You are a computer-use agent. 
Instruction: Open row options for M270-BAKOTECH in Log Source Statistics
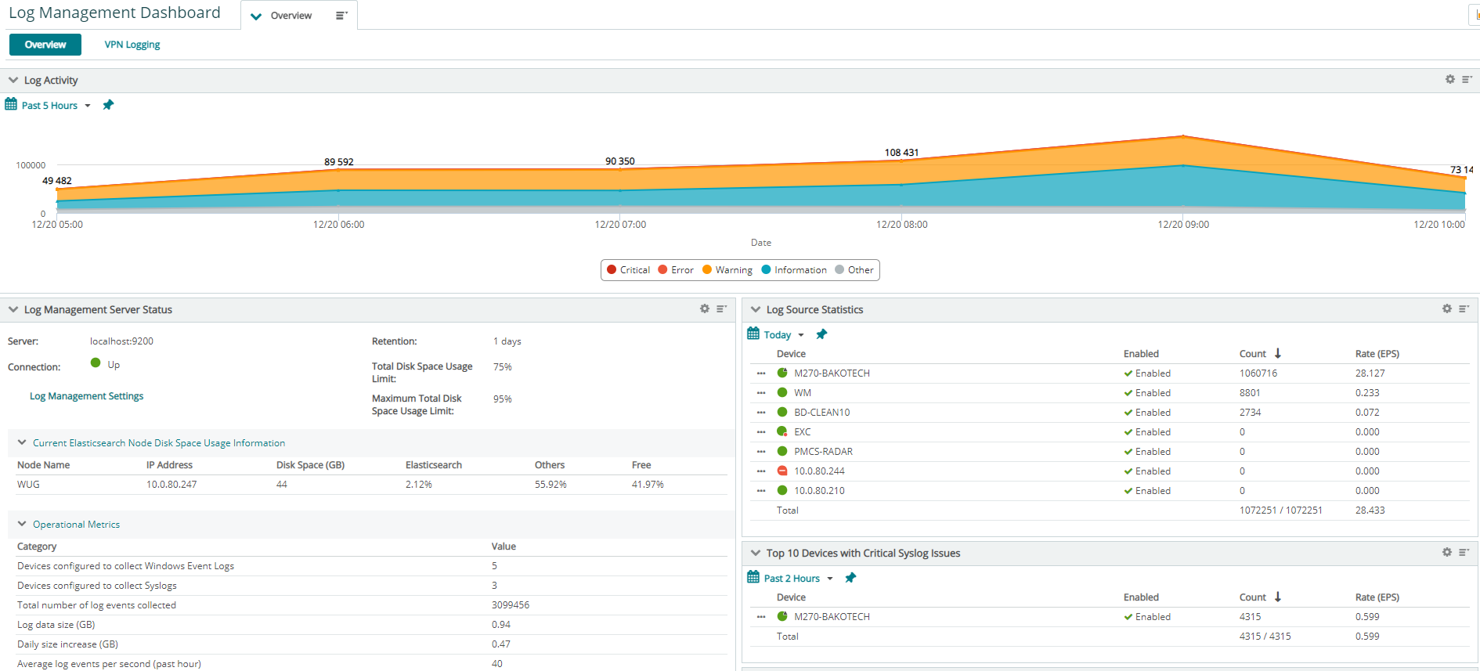[x=761, y=373]
